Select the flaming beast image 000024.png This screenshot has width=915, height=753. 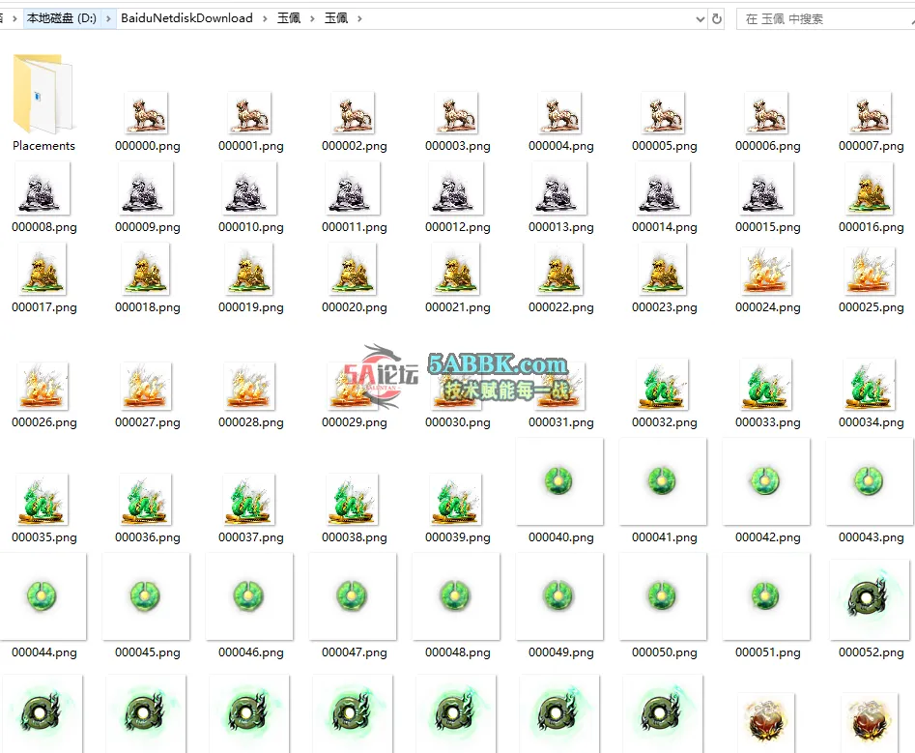pos(766,272)
